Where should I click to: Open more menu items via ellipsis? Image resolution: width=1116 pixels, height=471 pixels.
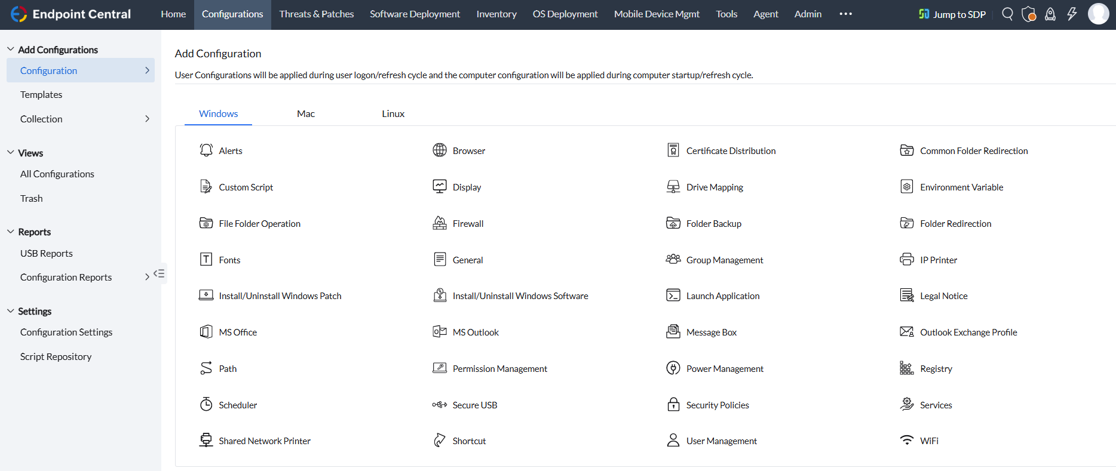point(845,14)
